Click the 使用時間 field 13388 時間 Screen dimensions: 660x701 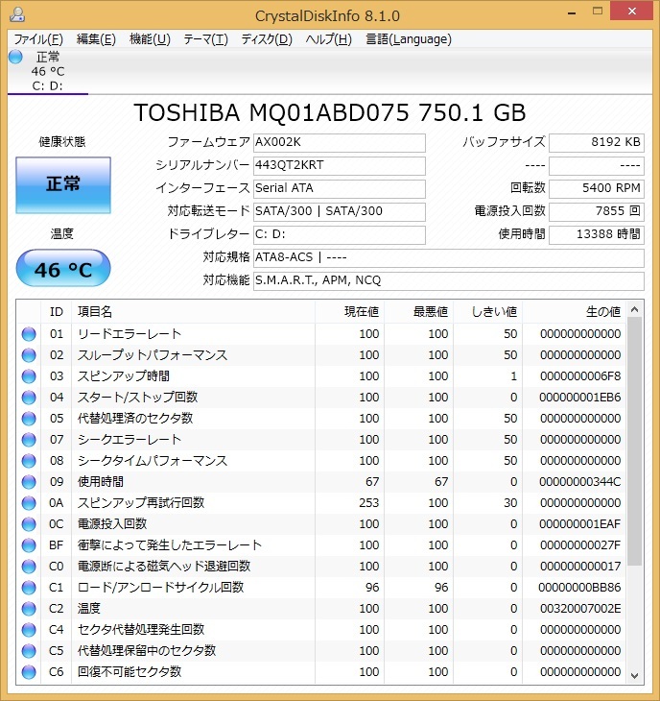(x=597, y=234)
